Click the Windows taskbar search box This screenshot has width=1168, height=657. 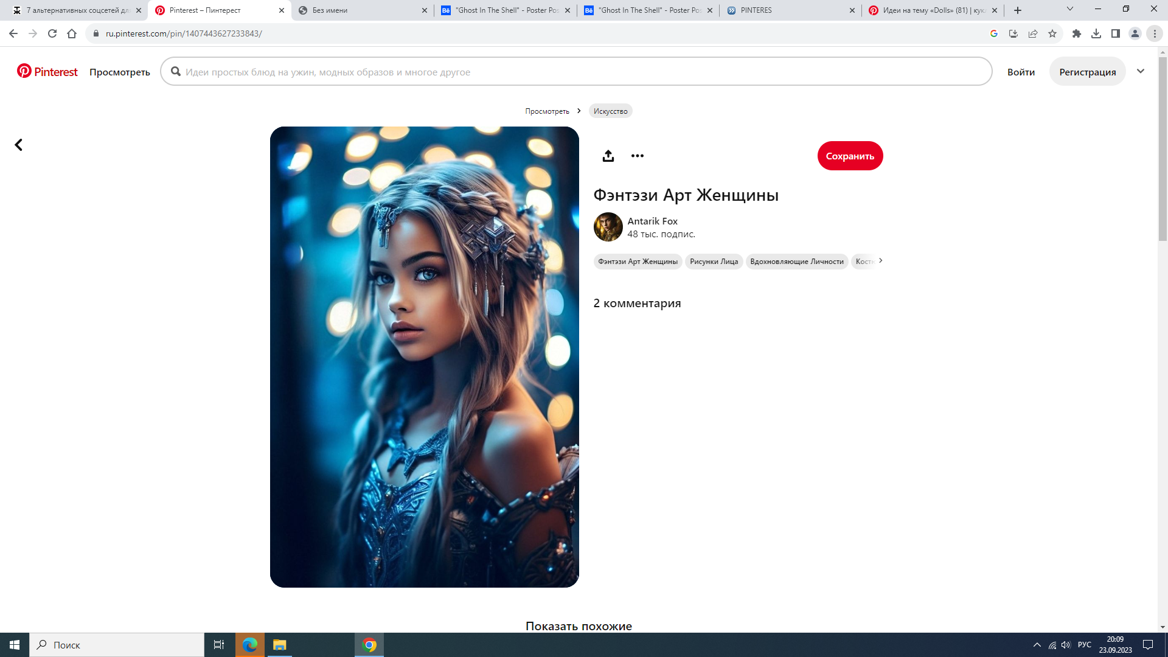[117, 645]
